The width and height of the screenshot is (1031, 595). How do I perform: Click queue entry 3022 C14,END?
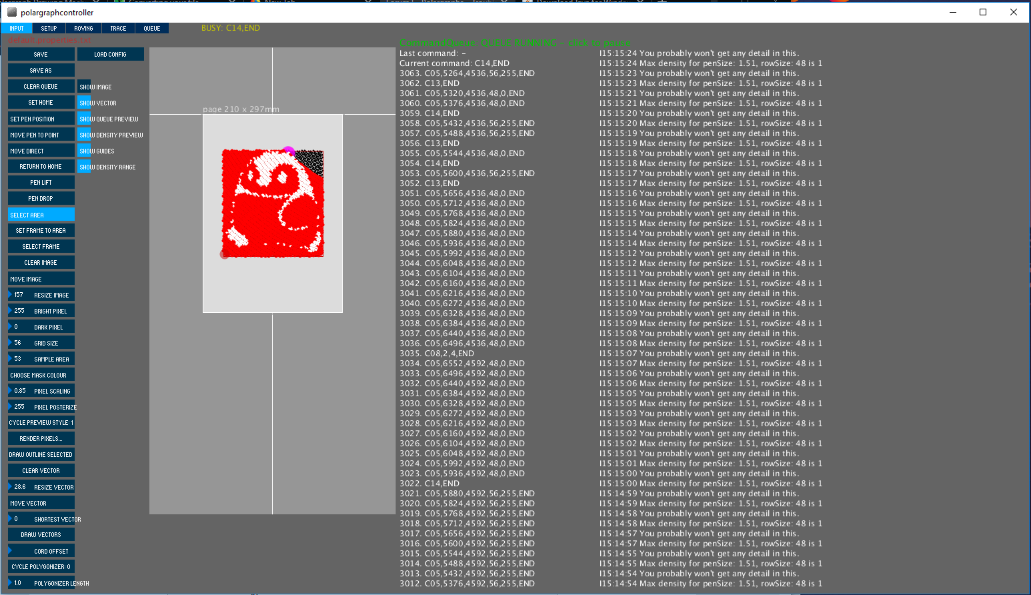(x=429, y=484)
